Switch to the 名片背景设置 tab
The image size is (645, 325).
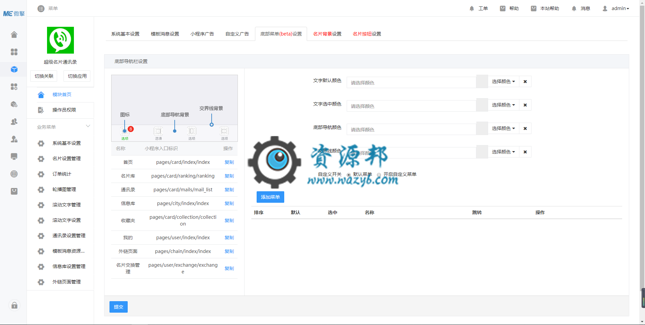coord(327,34)
